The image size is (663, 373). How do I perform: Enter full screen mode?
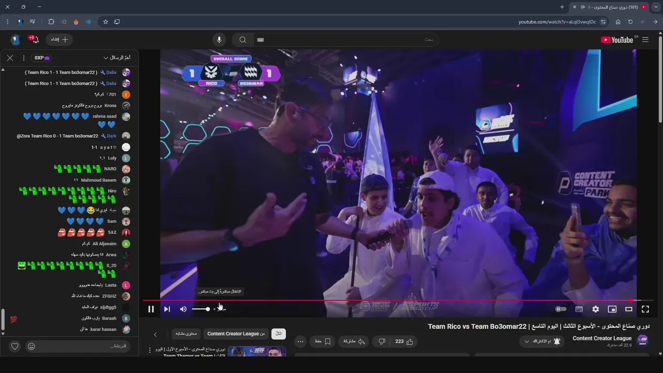click(645, 309)
